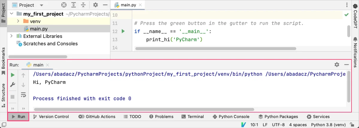Hide the Run tool window
The height and width of the screenshot is (128, 359).
tap(346, 64)
